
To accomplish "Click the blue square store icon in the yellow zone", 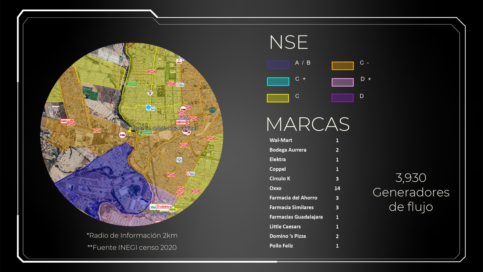I will (149, 108).
